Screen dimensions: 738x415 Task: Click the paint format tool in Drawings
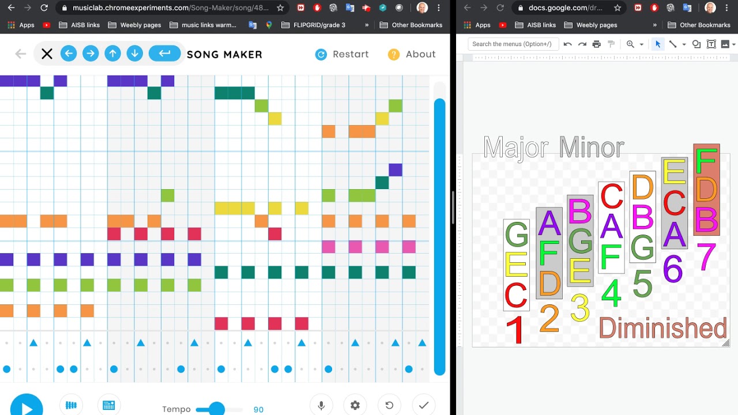(x=611, y=44)
